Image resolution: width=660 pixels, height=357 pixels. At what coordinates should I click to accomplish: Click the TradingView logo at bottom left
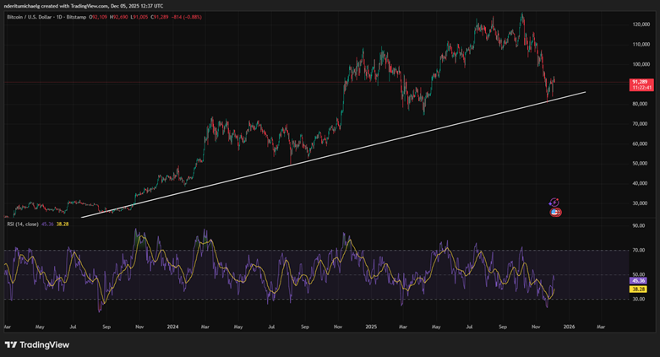pos(35,344)
